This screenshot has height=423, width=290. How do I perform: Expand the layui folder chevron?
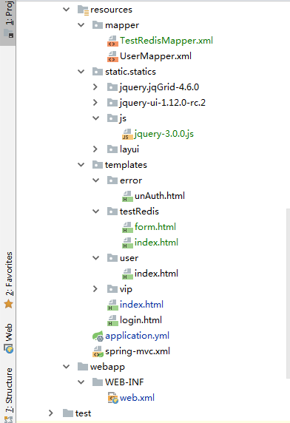tap(95, 149)
